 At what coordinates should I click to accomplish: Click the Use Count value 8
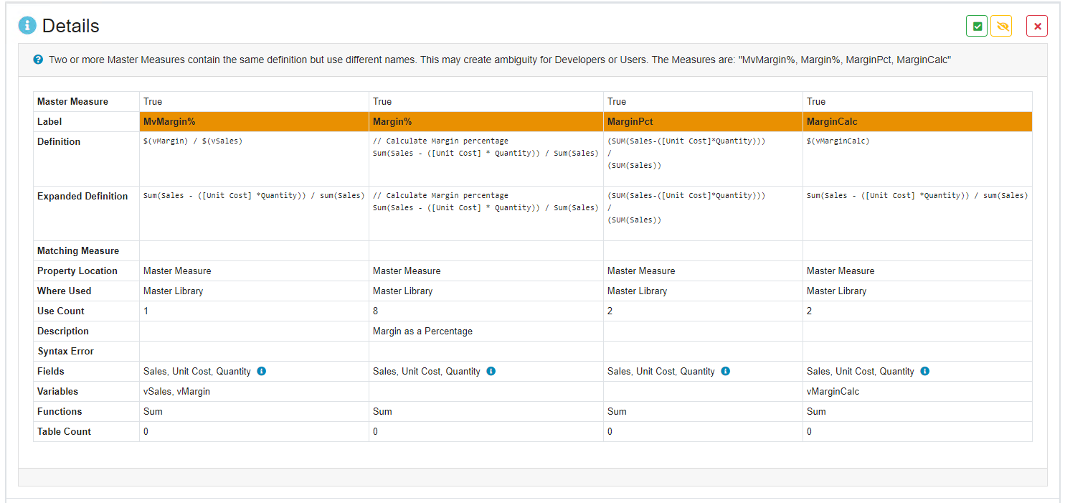pyautogui.click(x=376, y=311)
